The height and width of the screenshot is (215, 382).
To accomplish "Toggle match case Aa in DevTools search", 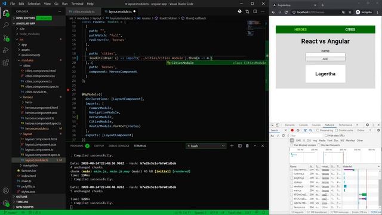I will pyautogui.click(x=272, y=136).
